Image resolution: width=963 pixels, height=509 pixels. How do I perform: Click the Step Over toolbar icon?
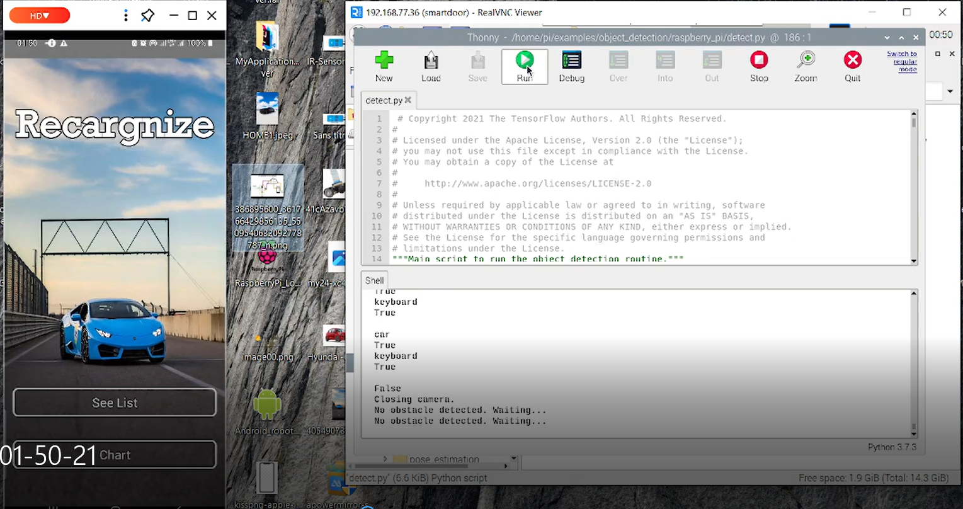point(618,67)
